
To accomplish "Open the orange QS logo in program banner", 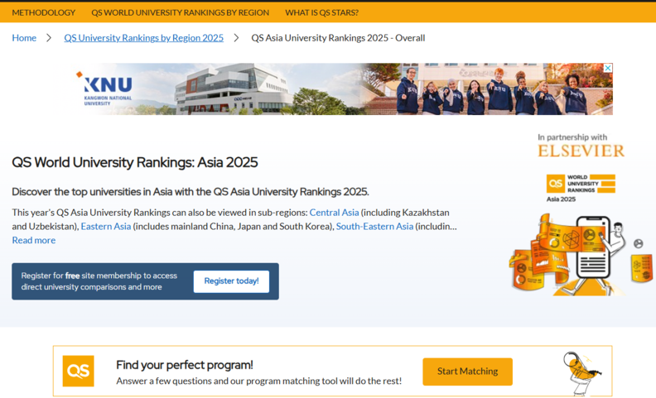I will click(78, 371).
